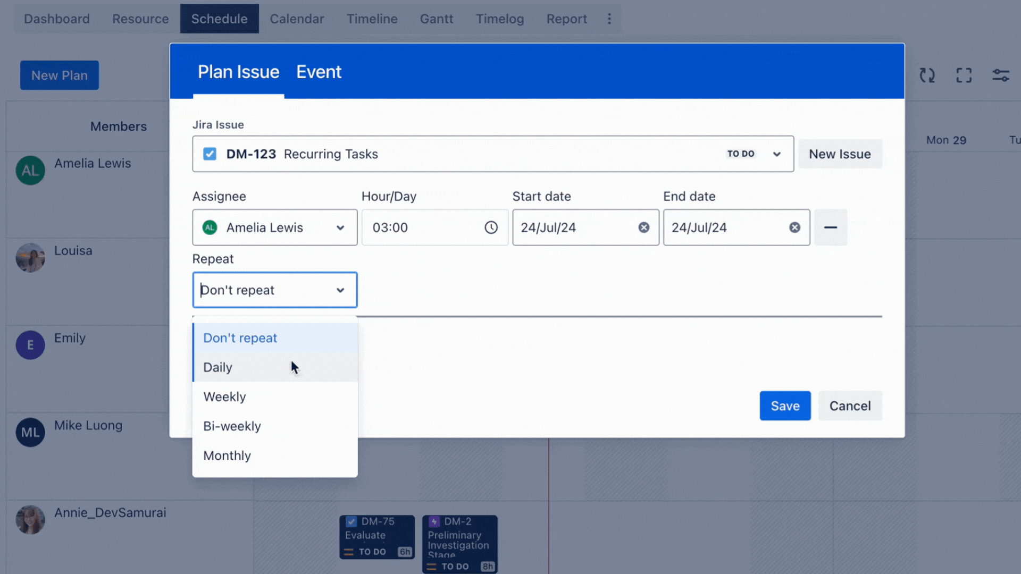1021x574 pixels.
Task: Open the TO DO status dropdown
Action: point(755,154)
